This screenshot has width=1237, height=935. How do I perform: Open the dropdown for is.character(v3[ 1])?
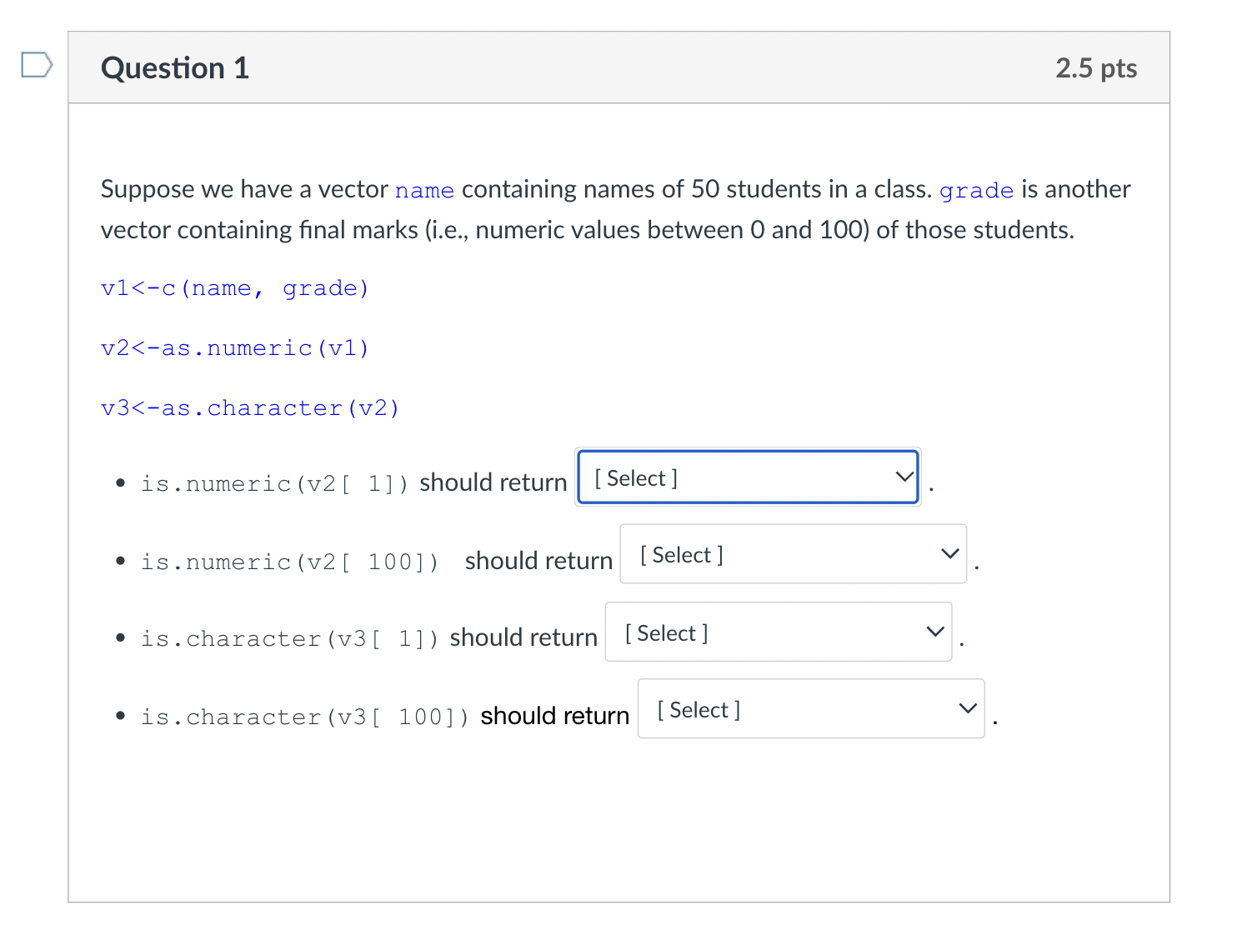pyautogui.click(x=777, y=632)
